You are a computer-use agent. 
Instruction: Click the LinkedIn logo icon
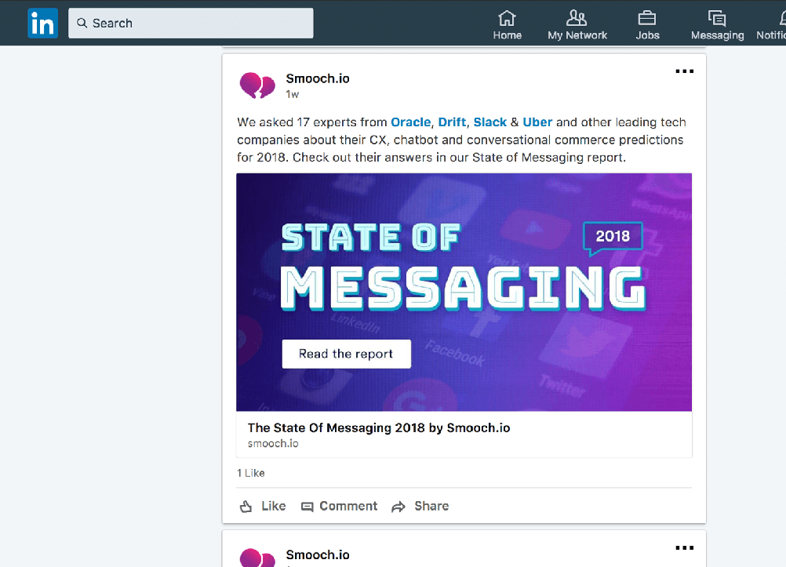42,24
